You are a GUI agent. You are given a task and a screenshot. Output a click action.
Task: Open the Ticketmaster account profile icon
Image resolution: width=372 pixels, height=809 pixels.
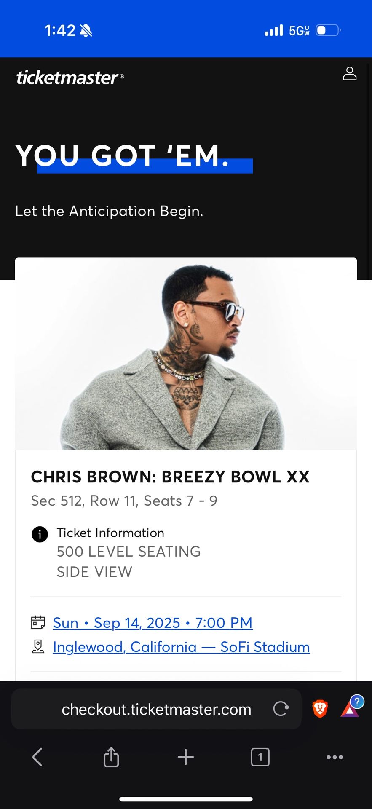click(x=349, y=74)
